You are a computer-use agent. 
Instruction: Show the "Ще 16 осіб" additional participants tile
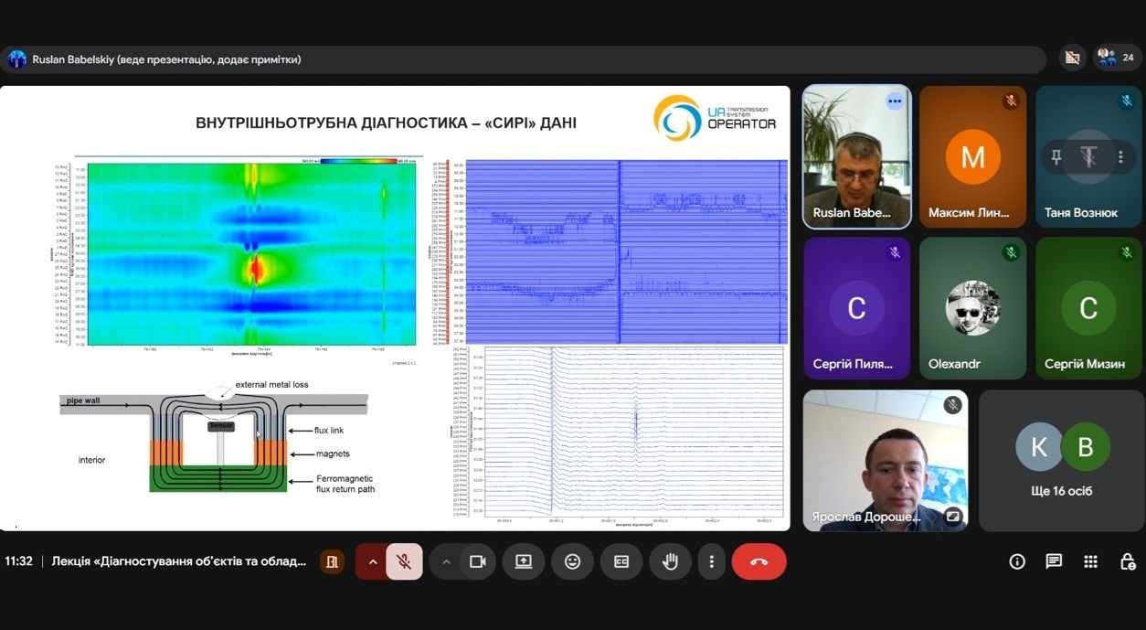coord(1061,461)
